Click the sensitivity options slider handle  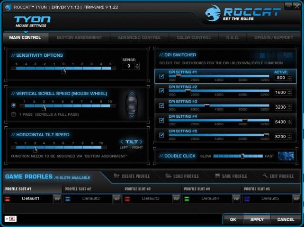(x=63, y=70)
